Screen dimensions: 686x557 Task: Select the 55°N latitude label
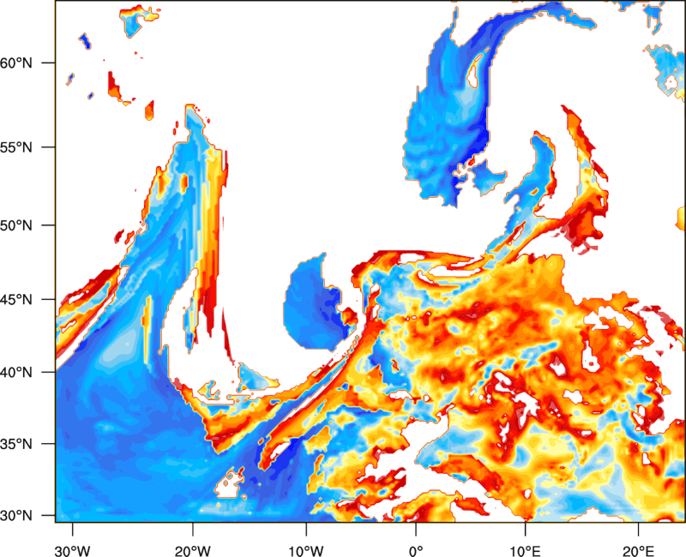pos(15,147)
